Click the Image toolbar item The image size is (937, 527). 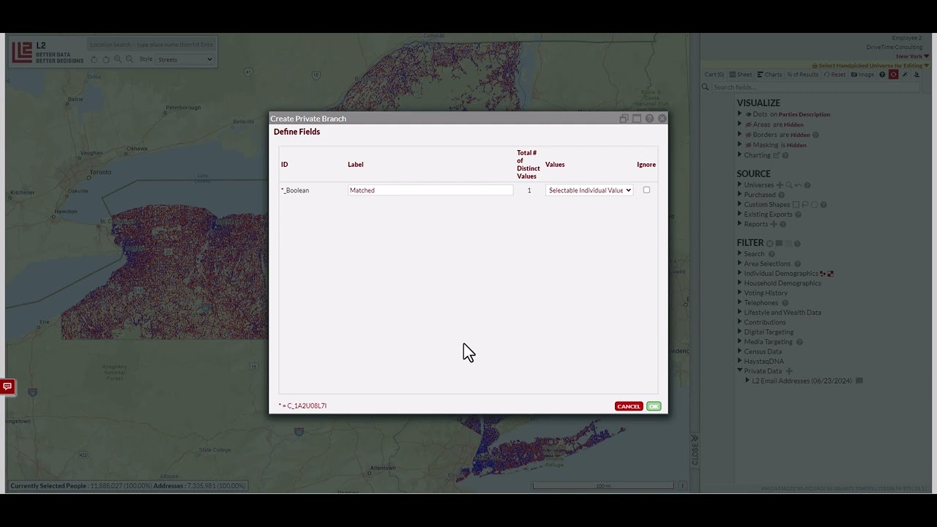(x=862, y=75)
